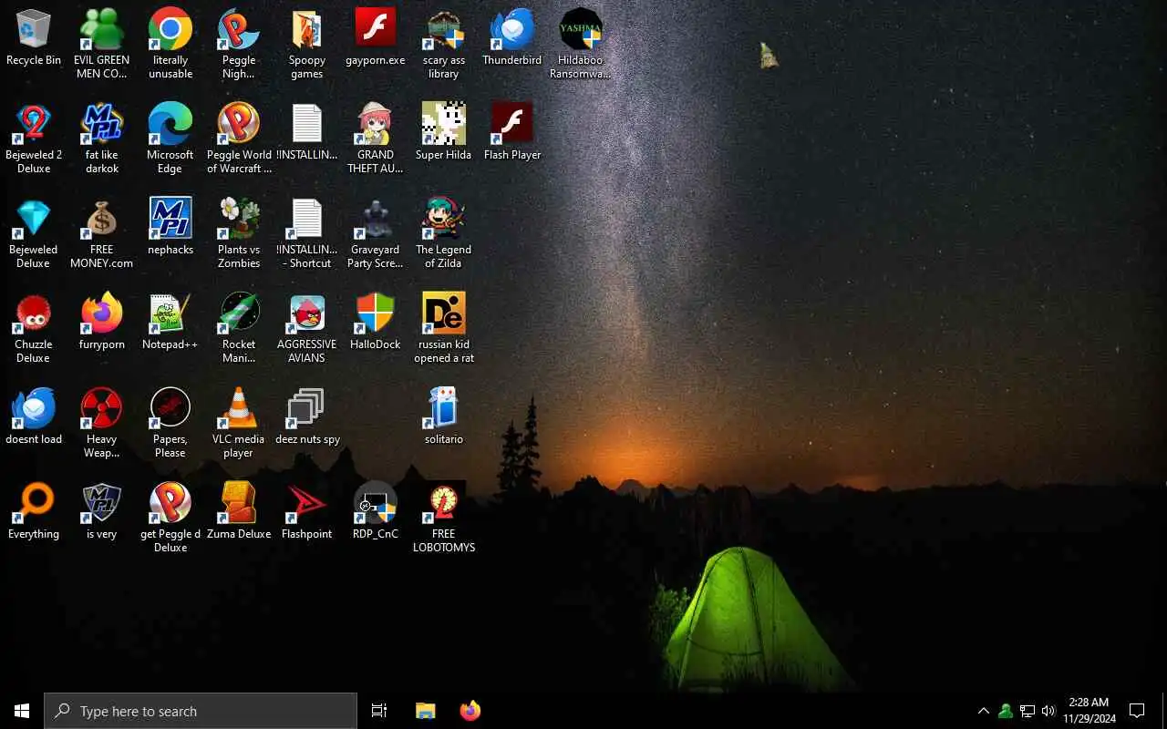Click the Type here to search box
Image resolution: width=1167 pixels, height=729 pixels.
click(201, 711)
